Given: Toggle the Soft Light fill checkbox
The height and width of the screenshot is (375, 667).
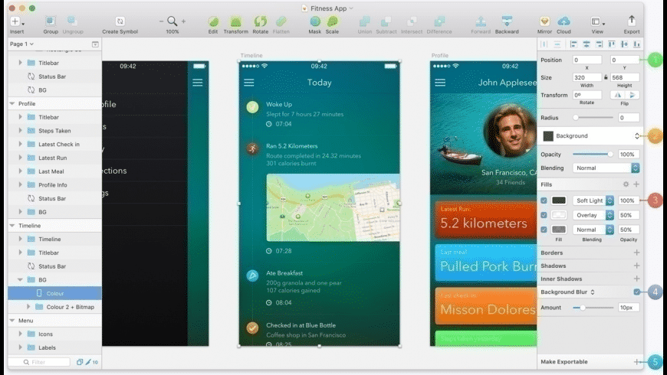Looking at the screenshot, I should (544, 201).
